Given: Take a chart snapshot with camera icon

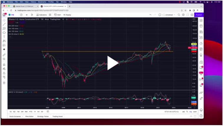Looking at the screenshot, I should pos(192,15).
